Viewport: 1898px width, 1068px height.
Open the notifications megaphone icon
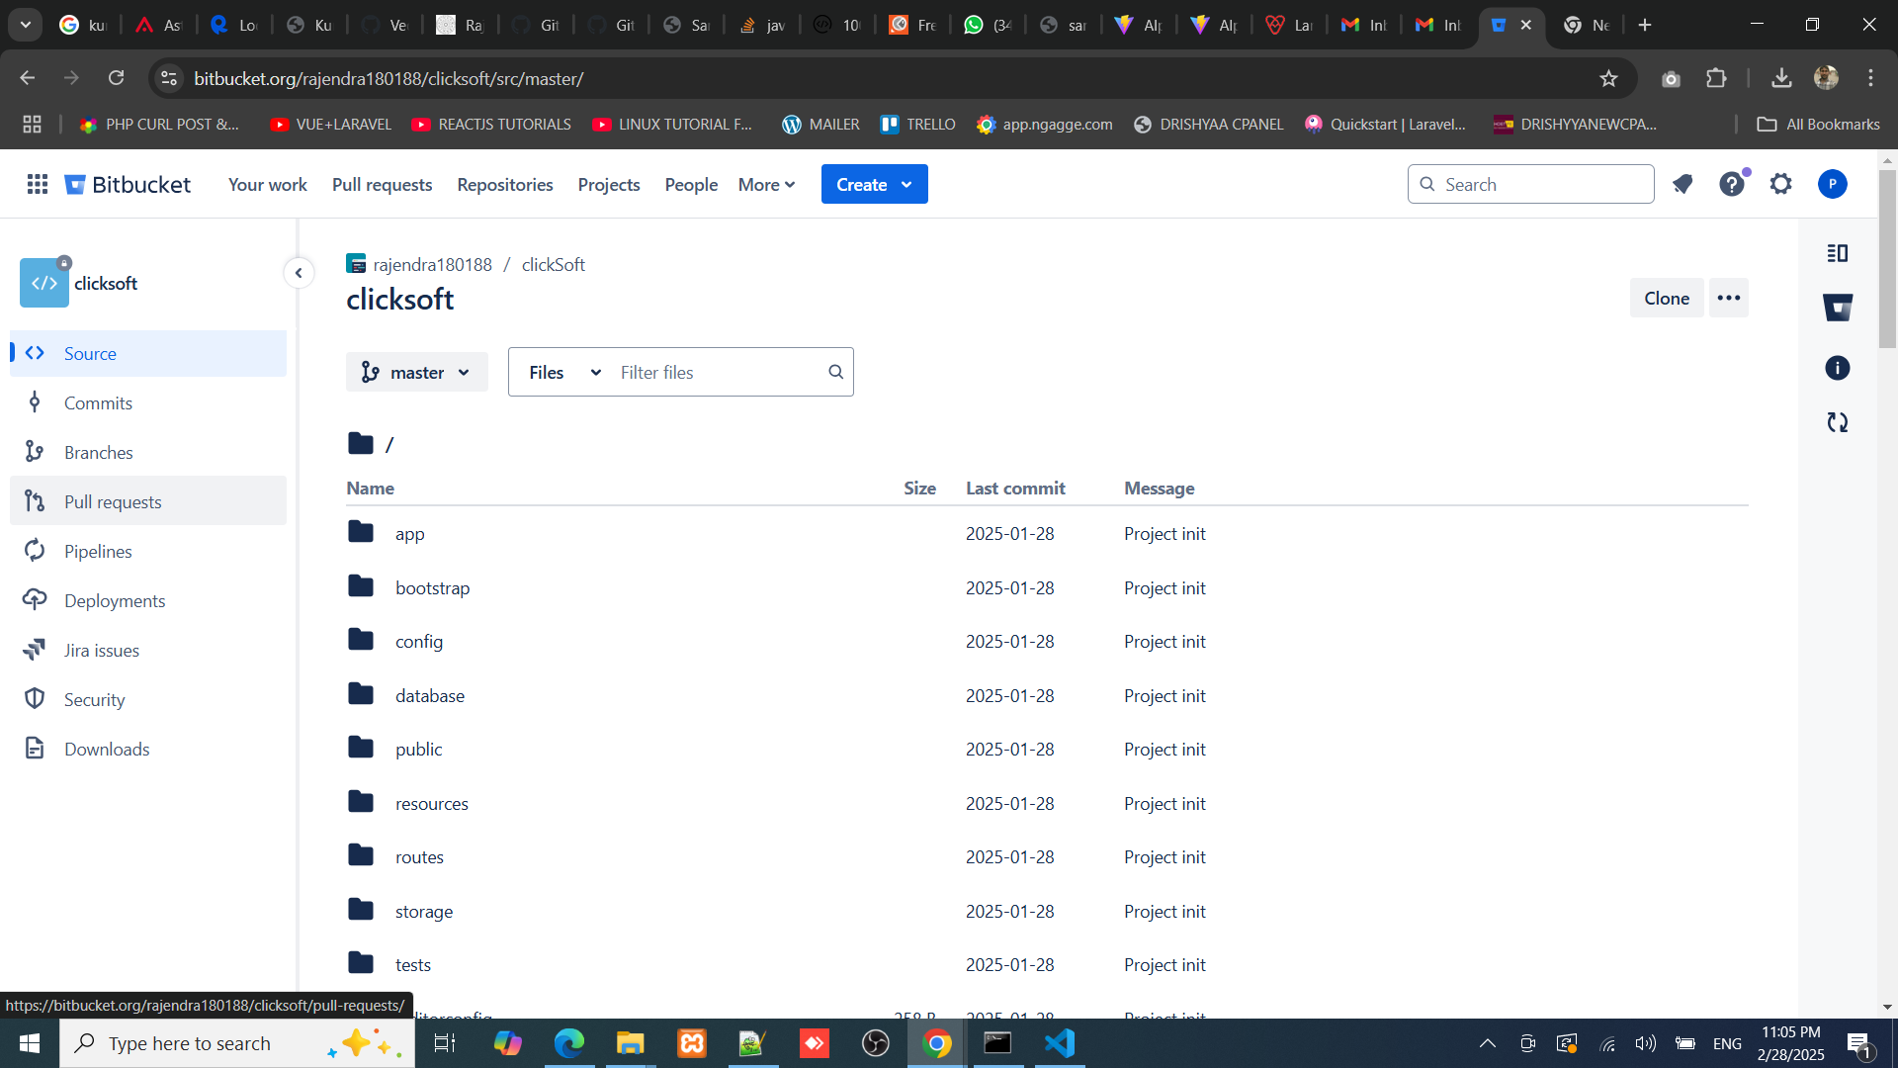[1682, 184]
